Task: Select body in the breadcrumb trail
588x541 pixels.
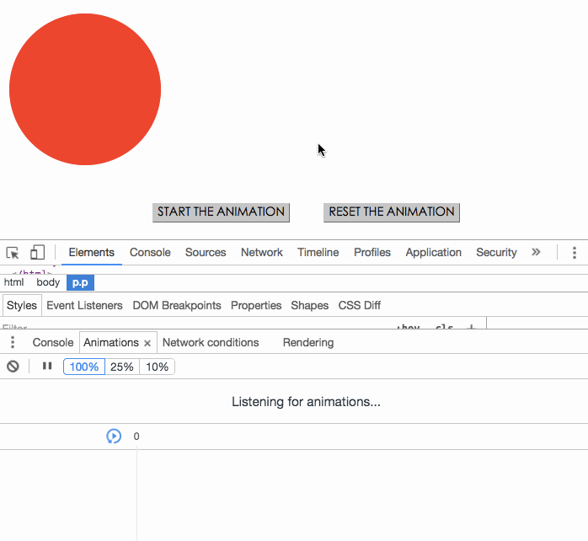Action: pyautogui.click(x=48, y=282)
